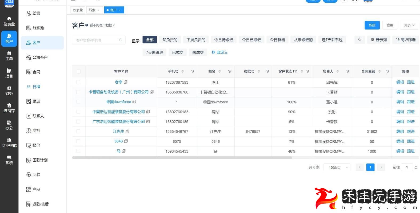Sort by 合同金额 column arrows
The image size is (420, 213).
(379, 71)
